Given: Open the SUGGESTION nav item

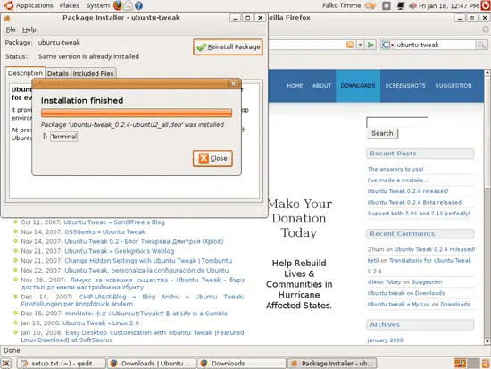Looking at the screenshot, I should pos(454,86).
